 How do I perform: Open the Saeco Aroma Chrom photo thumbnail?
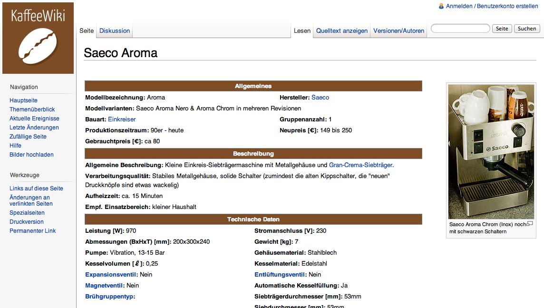tap(491, 152)
